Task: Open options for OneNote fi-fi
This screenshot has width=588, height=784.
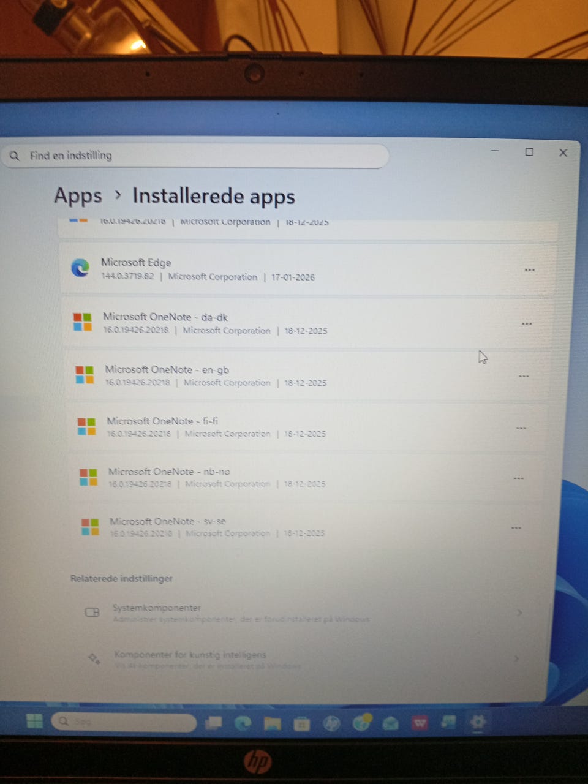Action: (521, 428)
